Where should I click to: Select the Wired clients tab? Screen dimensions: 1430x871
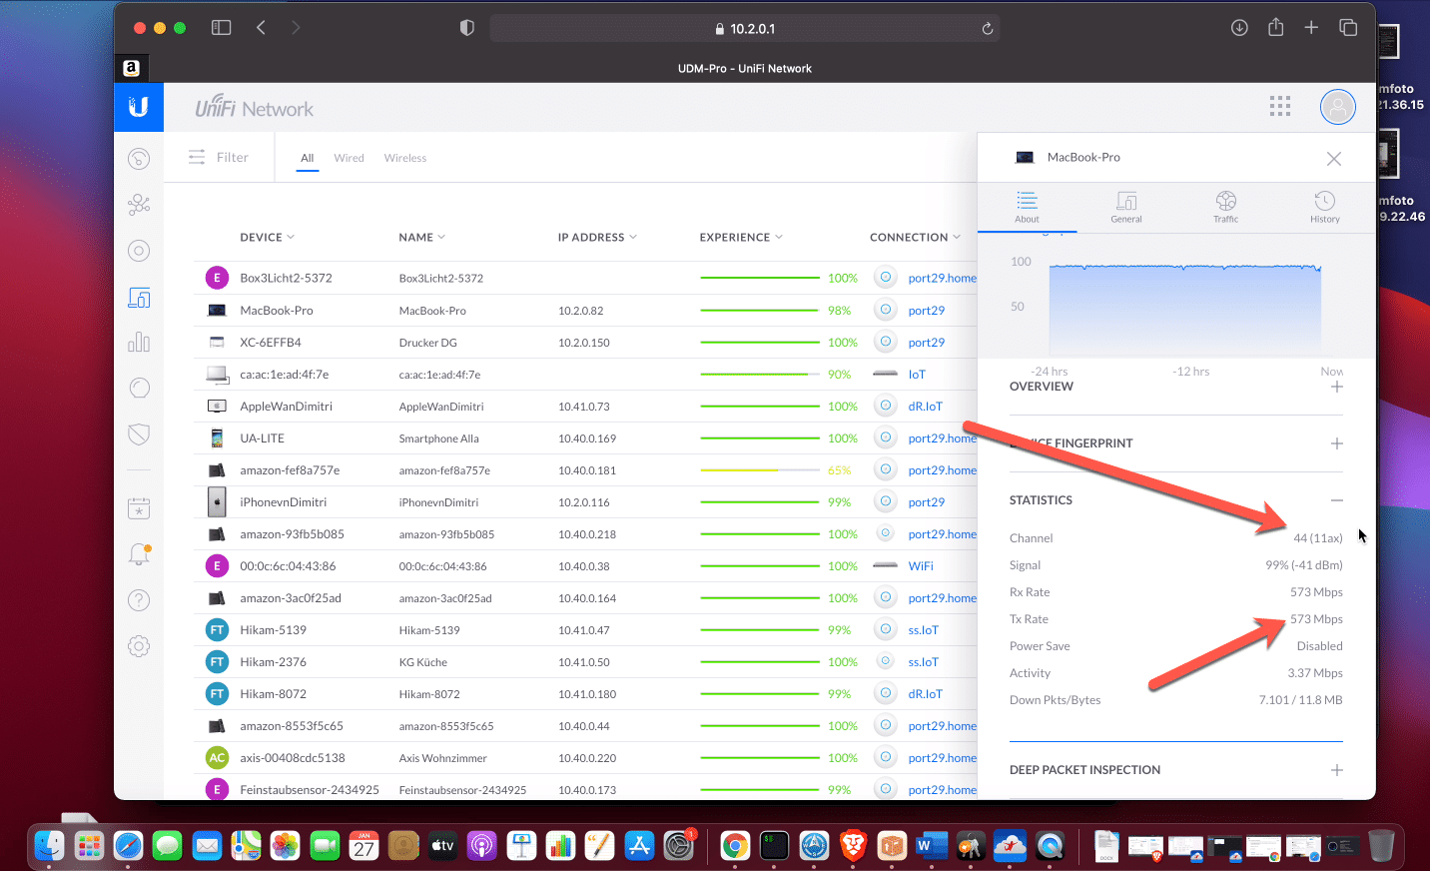point(349,158)
